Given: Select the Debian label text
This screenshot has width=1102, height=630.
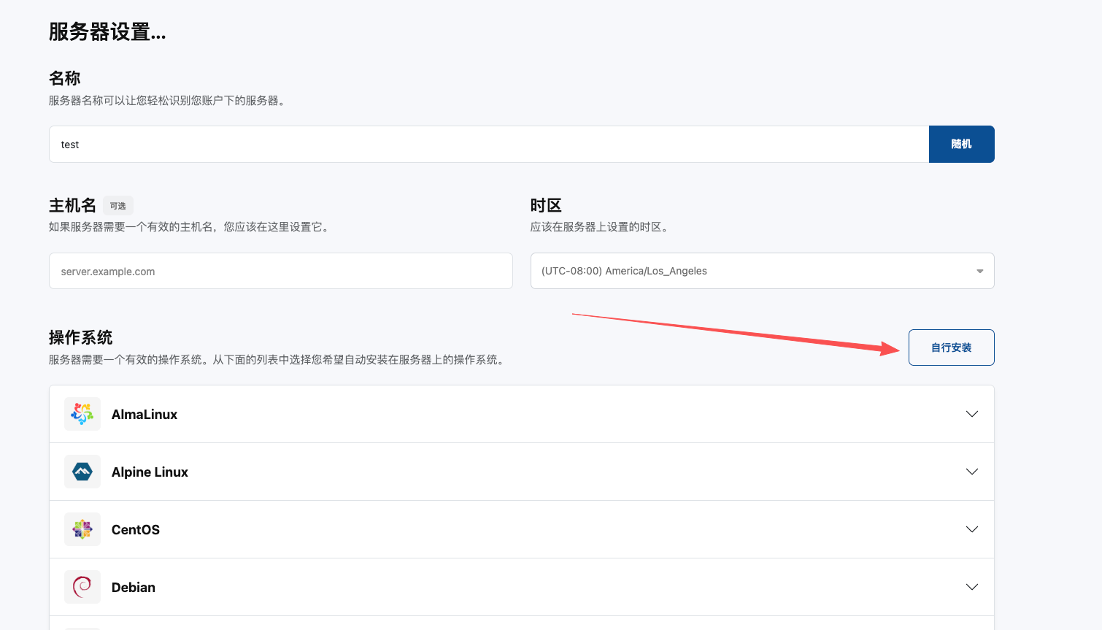Looking at the screenshot, I should pyautogui.click(x=134, y=588).
